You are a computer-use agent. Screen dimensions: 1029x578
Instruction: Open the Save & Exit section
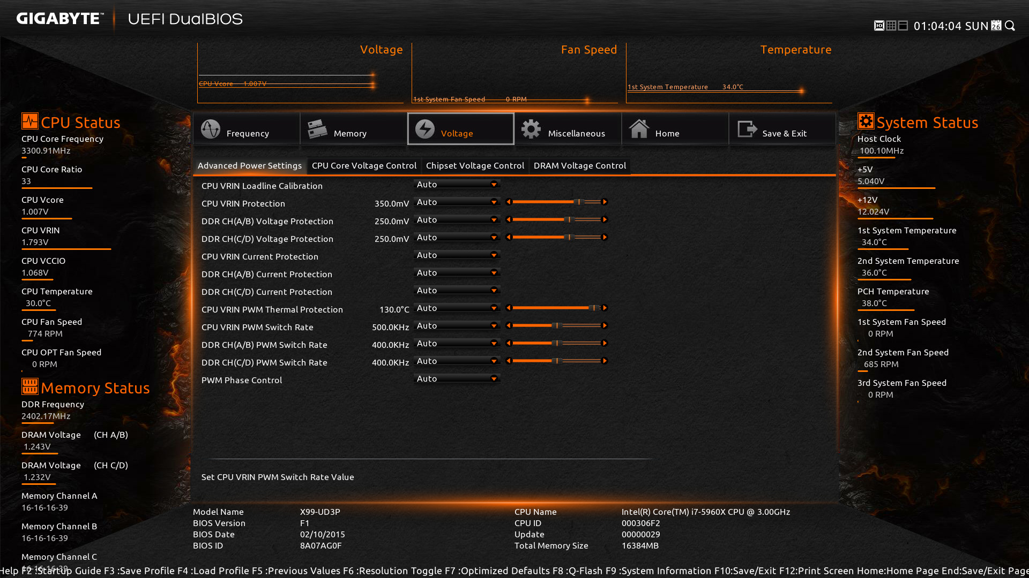click(x=782, y=129)
